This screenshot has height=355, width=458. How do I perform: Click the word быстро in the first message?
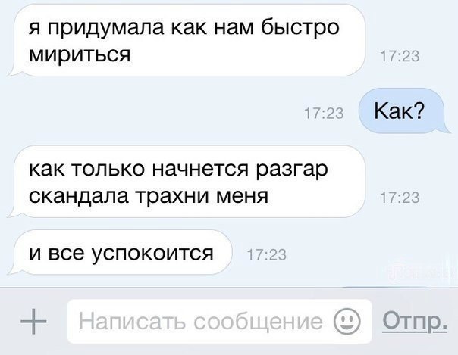coord(300,28)
